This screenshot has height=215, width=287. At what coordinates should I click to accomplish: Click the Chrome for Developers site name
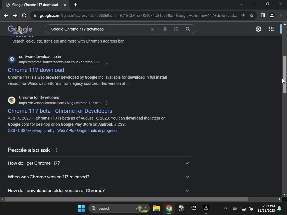point(39,98)
